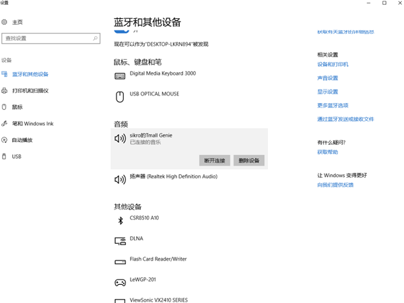Click the Bluetooth icon next to CSR8510 A10
404x303 pixels.
point(120,220)
